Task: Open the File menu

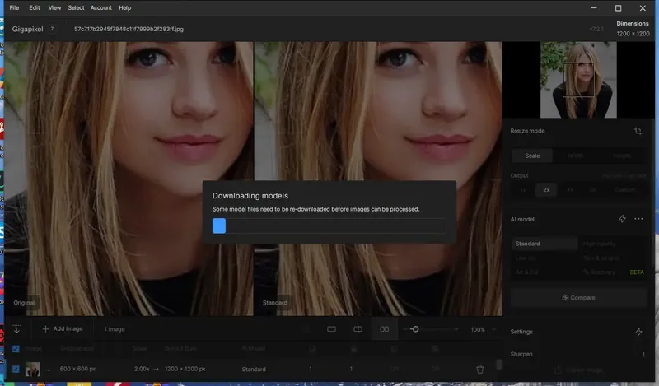Action: pyautogui.click(x=14, y=7)
